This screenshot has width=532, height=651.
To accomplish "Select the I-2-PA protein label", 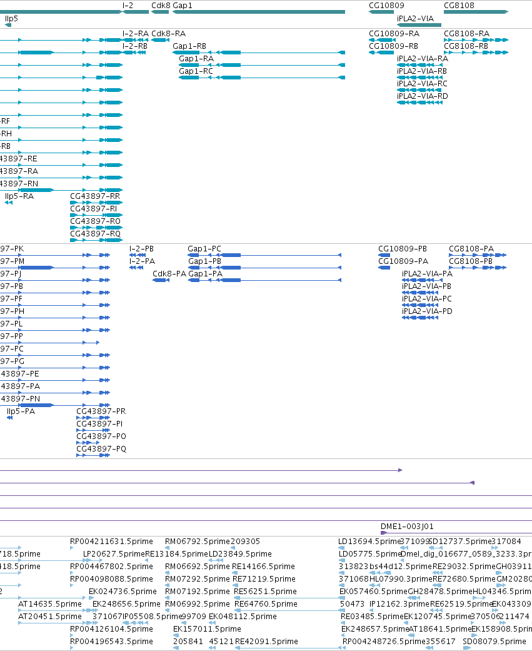I will [143, 261].
